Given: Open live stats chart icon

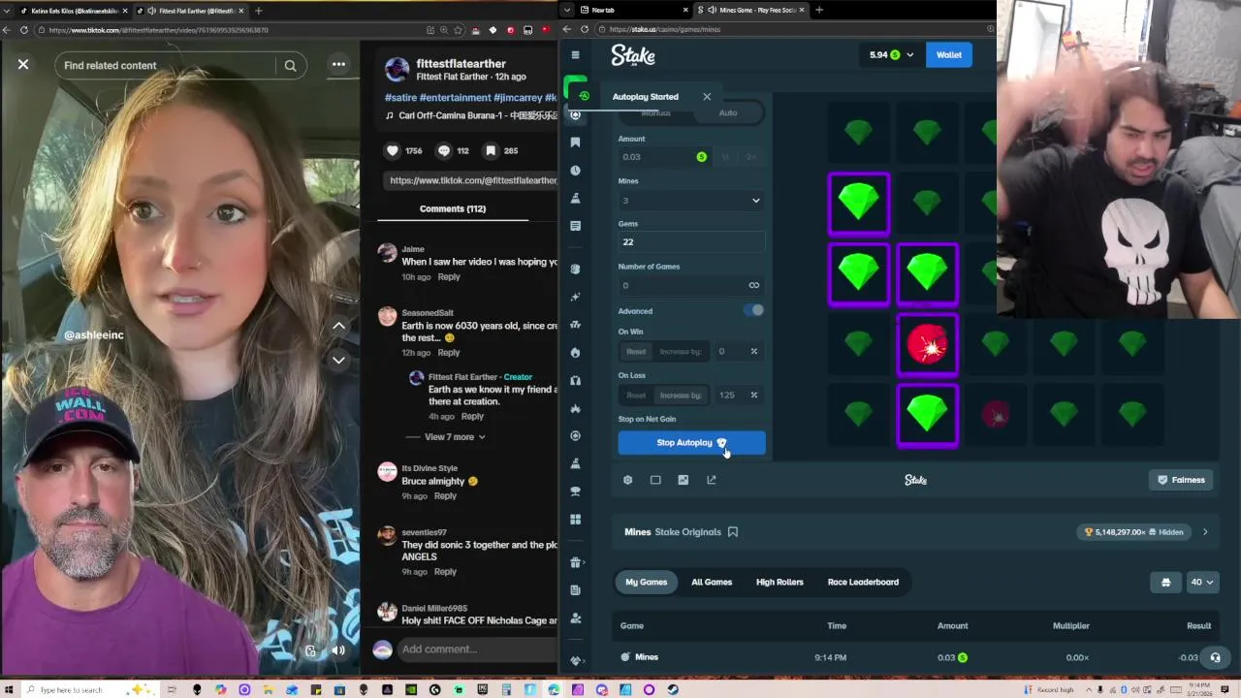Looking at the screenshot, I should pos(684,480).
